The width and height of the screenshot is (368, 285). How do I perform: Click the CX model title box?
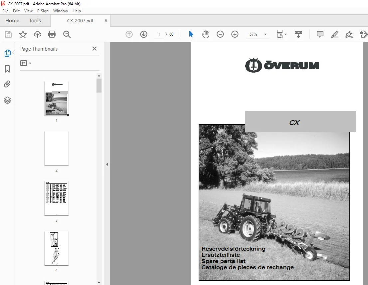tap(300, 122)
